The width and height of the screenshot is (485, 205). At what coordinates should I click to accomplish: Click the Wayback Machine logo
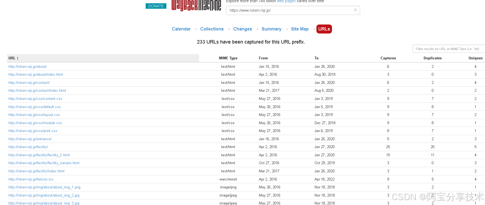196,5
